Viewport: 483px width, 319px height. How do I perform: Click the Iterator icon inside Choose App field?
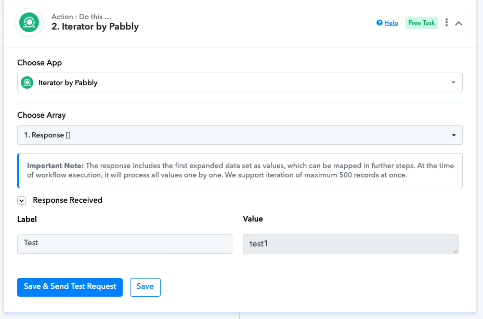click(27, 82)
